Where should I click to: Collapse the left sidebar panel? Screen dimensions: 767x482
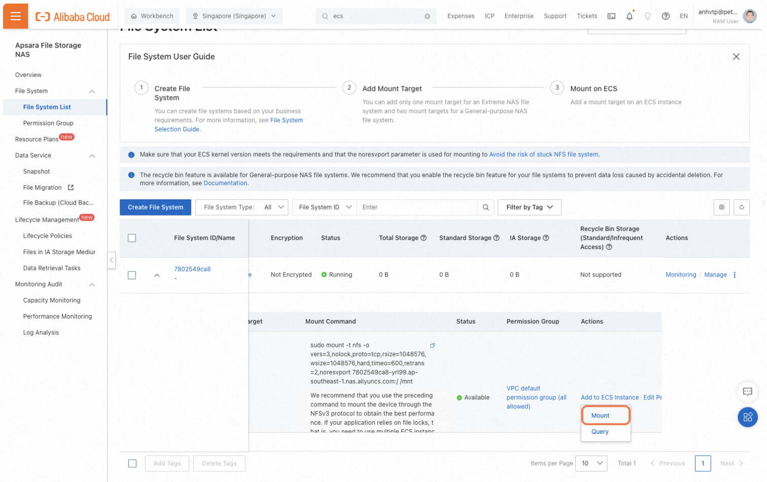pos(112,260)
